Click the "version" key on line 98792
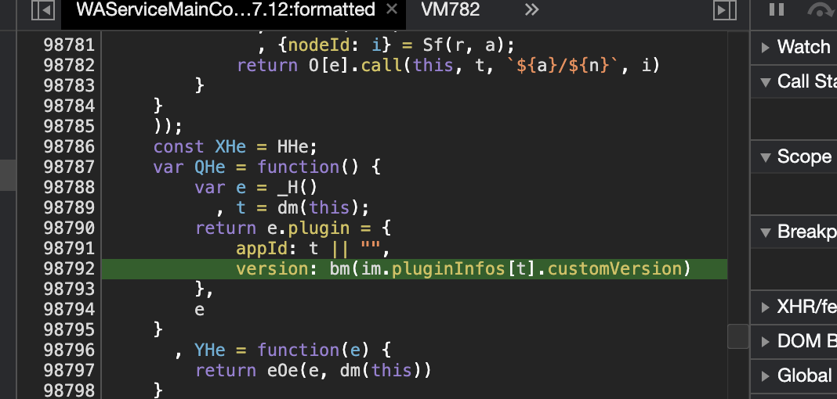Viewport: 837px width, 399px height. [x=272, y=268]
